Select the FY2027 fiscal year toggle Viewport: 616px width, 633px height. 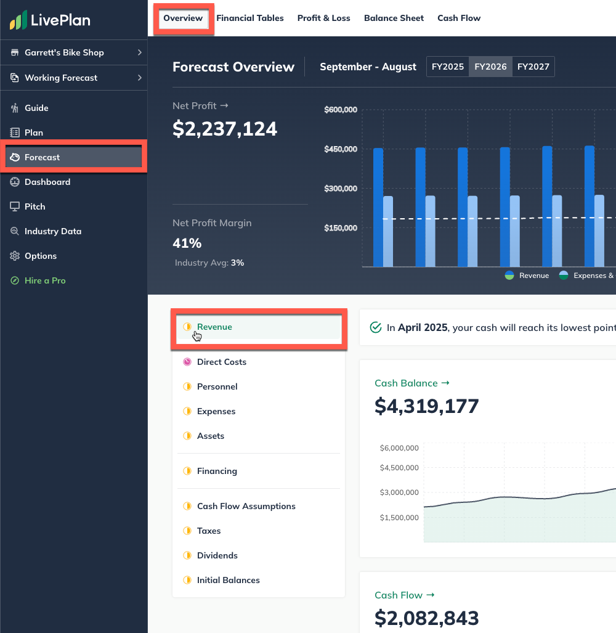click(x=533, y=67)
